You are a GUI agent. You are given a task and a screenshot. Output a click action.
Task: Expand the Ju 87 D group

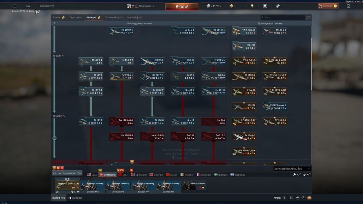click(183, 76)
